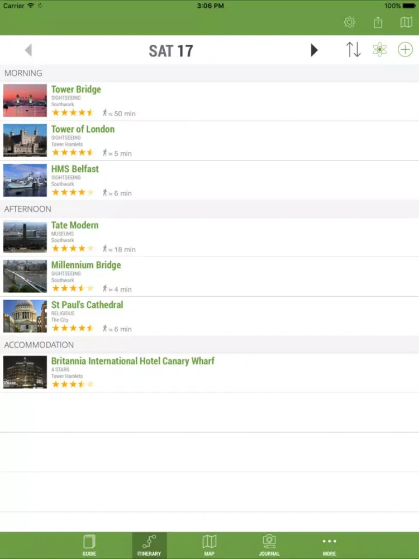The width and height of the screenshot is (419, 559).
Task: Open Britannia hotel thumbnail photo
Action: [25, 372]
